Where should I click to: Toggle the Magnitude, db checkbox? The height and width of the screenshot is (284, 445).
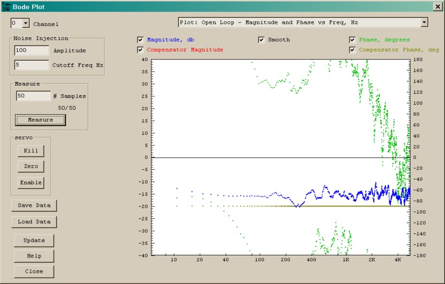click(x=140, y=40)
